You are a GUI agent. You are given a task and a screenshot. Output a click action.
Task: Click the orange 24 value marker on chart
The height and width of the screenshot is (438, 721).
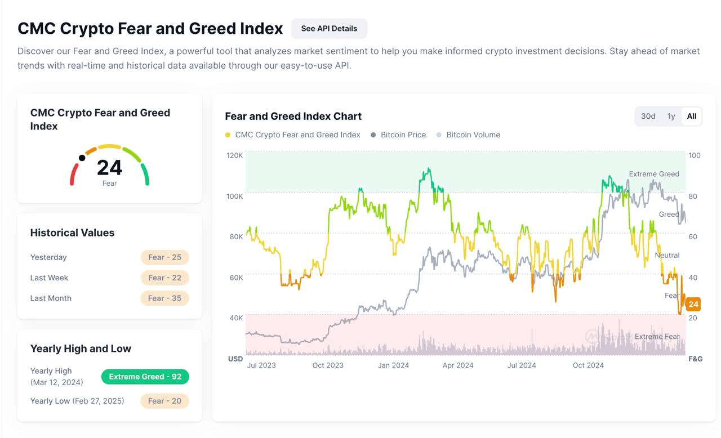[x=693, y=304]
